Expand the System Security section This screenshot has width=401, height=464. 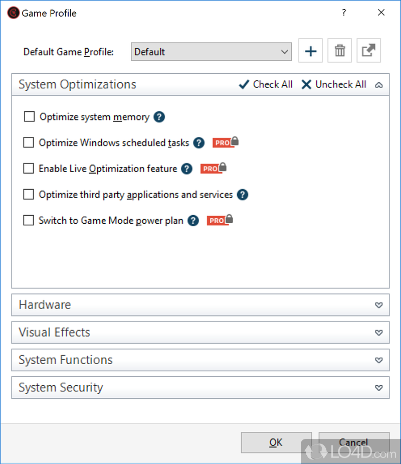point(200,388)
